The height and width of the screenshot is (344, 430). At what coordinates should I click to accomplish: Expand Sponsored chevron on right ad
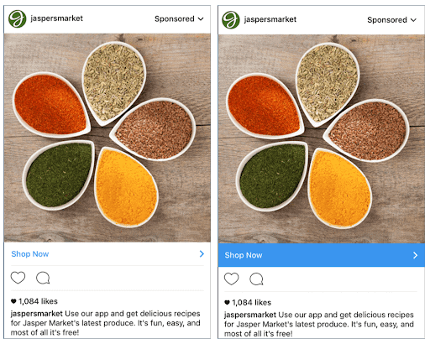413,20
